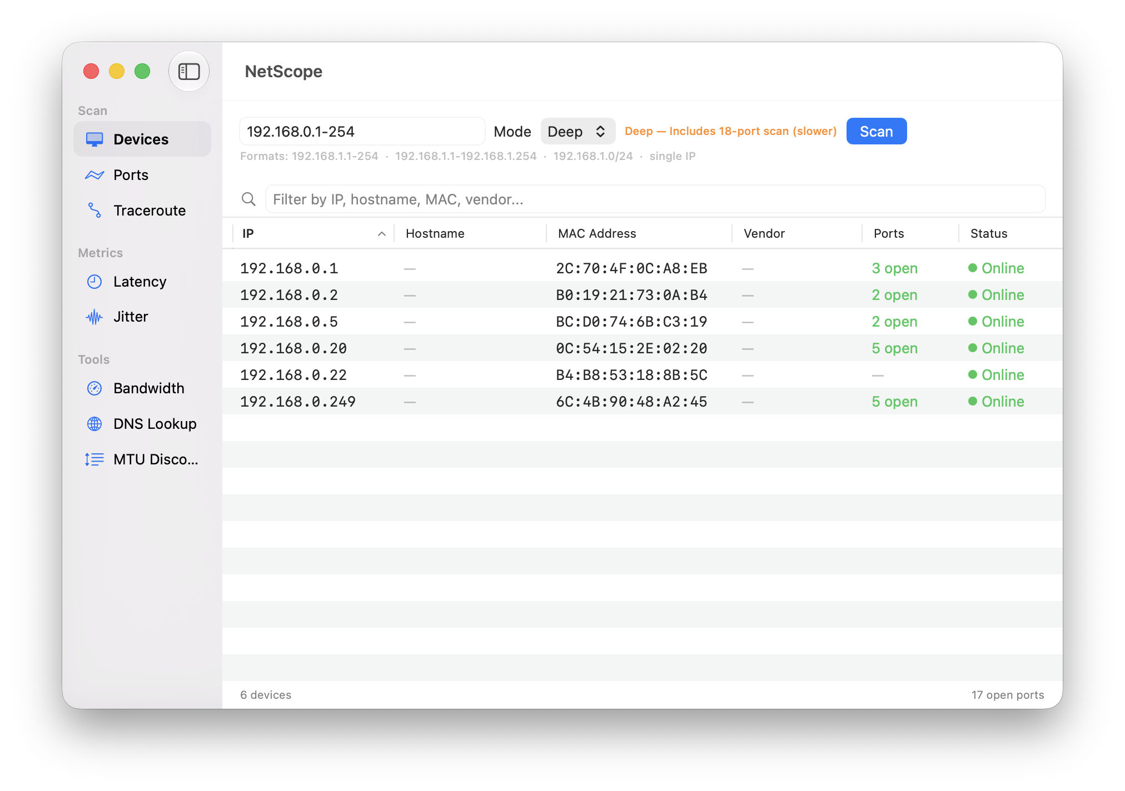The image size is (1125, 791).
Task: Click the Latency clock icon
Action: pos(94,282)
